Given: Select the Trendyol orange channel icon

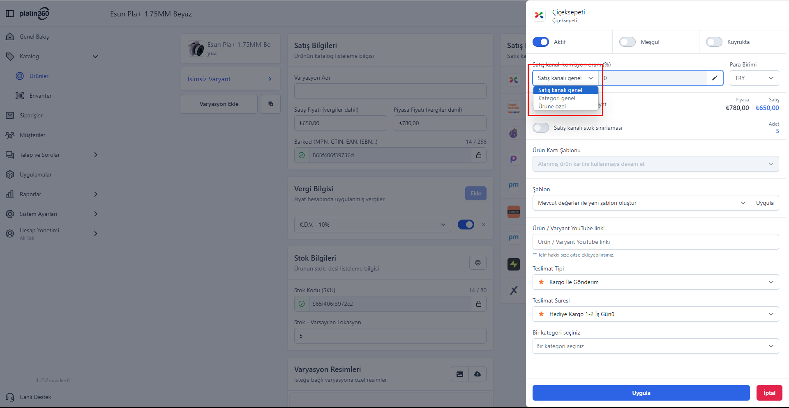Looking at the screenshot, I should tap(514, 212).
